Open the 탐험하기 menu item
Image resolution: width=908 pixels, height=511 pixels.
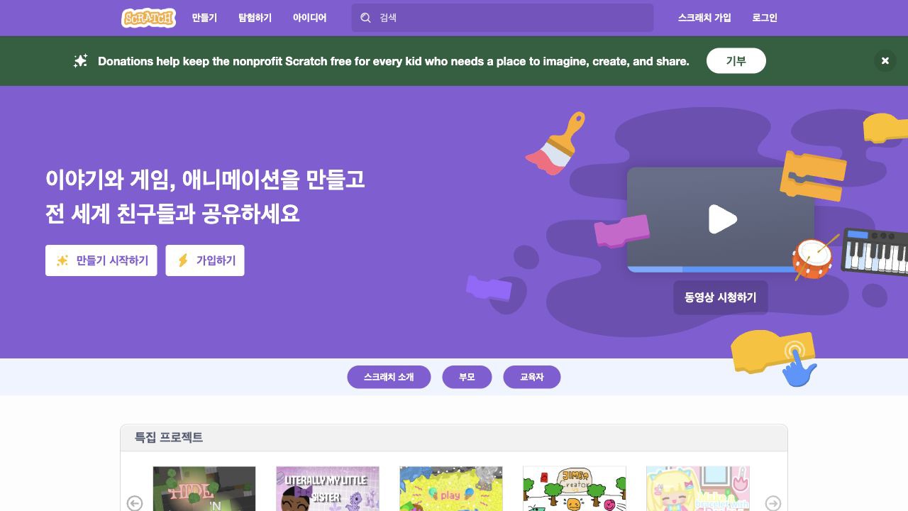pyautogui.click(x=255, y=18)
